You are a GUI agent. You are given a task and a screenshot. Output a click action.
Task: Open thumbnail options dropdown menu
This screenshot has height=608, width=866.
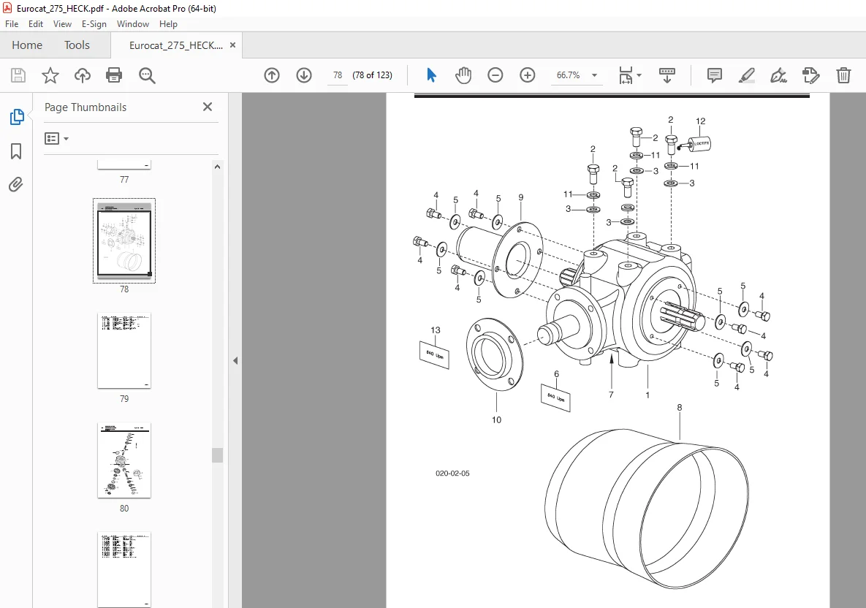click(x=56, y=138)
